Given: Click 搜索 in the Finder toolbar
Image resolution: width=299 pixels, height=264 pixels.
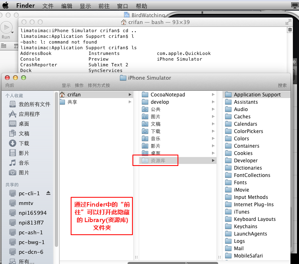Looking at the screenshot, I should coord(282,85).
